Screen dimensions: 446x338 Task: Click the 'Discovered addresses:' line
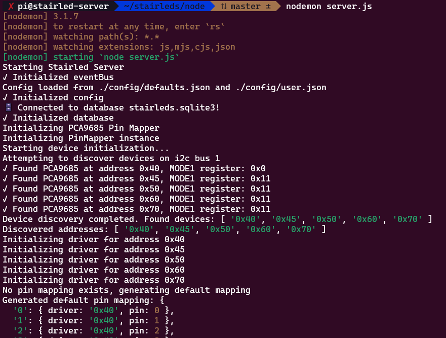tap(165, 229)
